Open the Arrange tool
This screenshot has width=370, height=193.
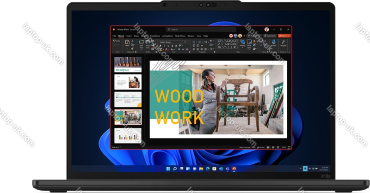(x=243, y=43)
